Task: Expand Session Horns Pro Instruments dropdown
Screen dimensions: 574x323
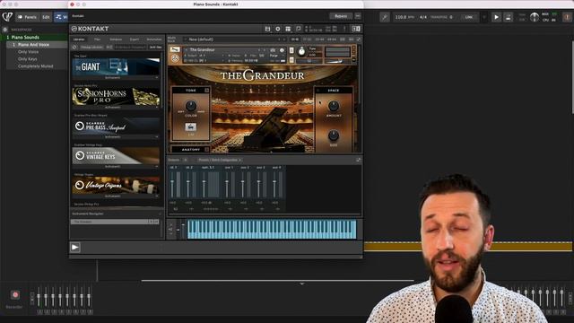Action: click(x=116, y=108)
